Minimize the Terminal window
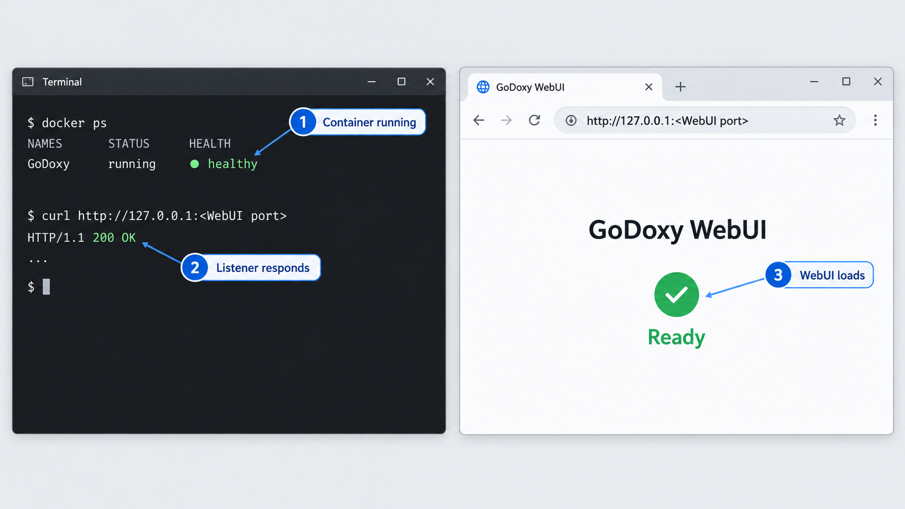The width and height of the screenshot is (905, 509). (x=371, y=82)
